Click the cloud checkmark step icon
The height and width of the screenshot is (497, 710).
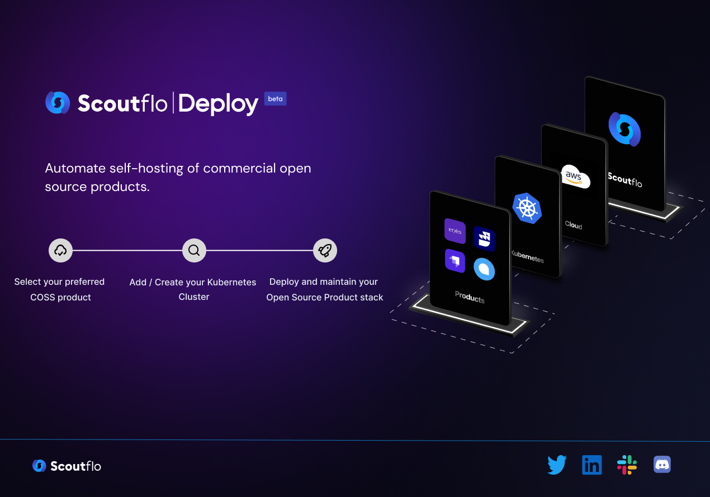pos(60,250)
